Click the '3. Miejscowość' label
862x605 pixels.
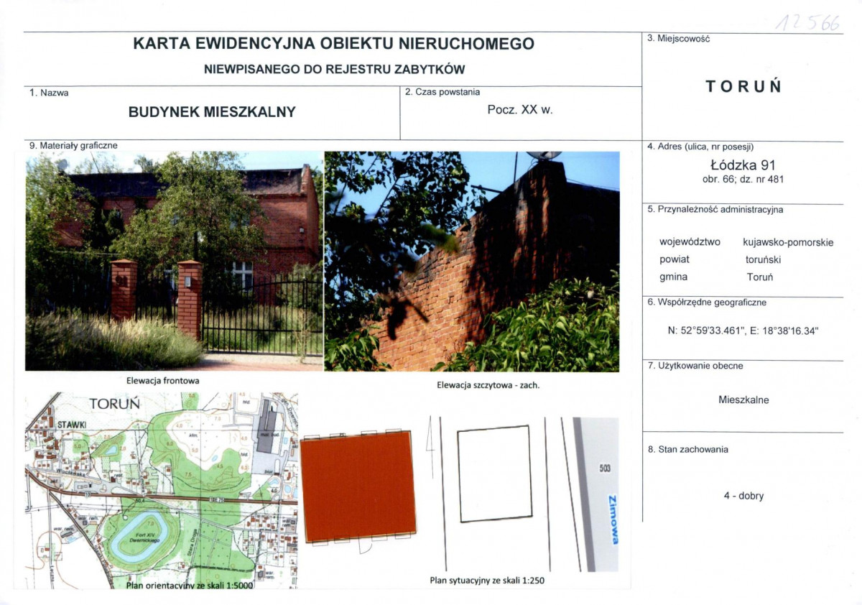click(x=678, y=39)
